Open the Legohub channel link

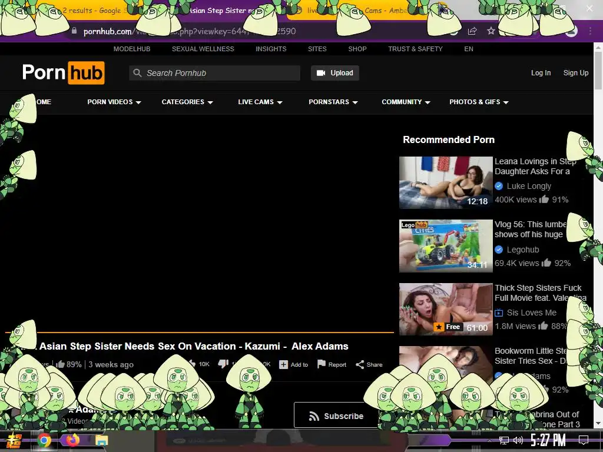click(x=523, y=250)
